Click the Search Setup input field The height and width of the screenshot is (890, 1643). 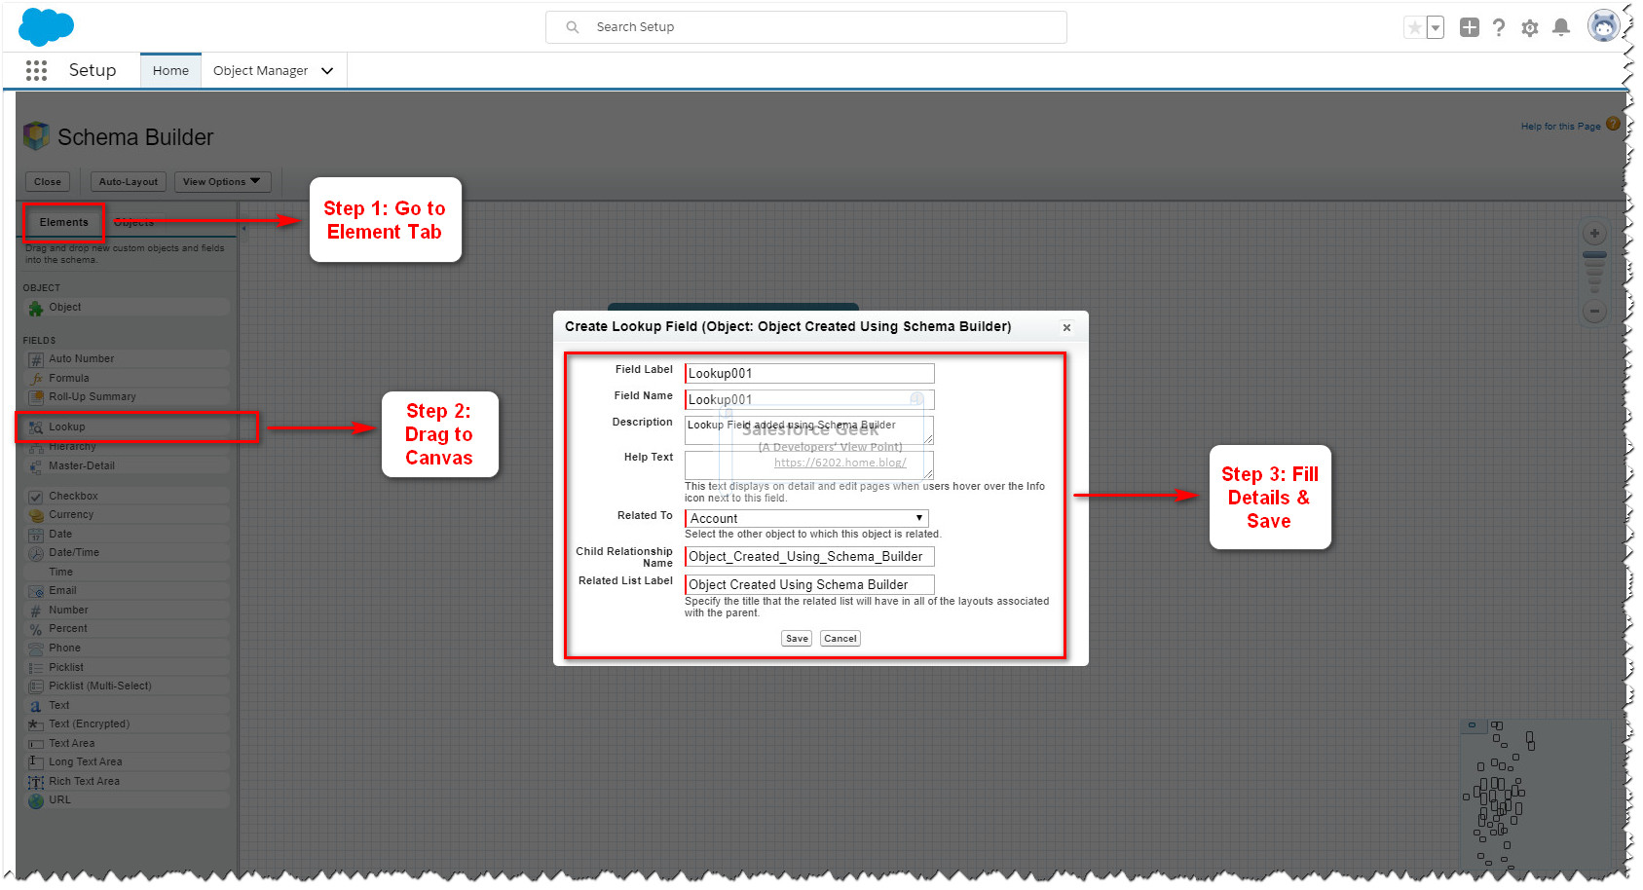(x=805, y=26)
